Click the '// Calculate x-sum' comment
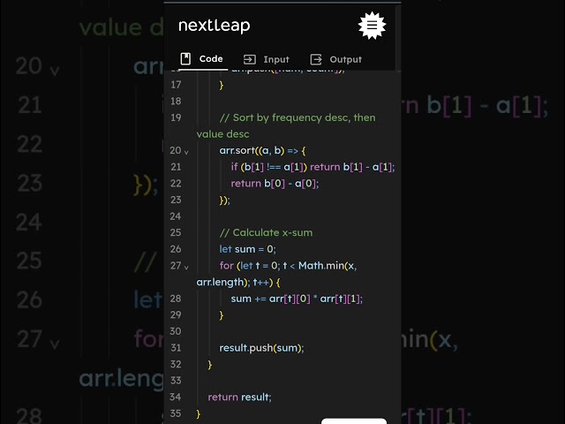This screenshot has height=424, width=565. coord(267,232)
